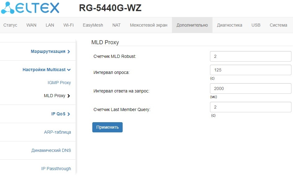The width and height of the screenshot is (293, 176).
Task: Select MLD Proxy in the sidebar
Action: 57,96
